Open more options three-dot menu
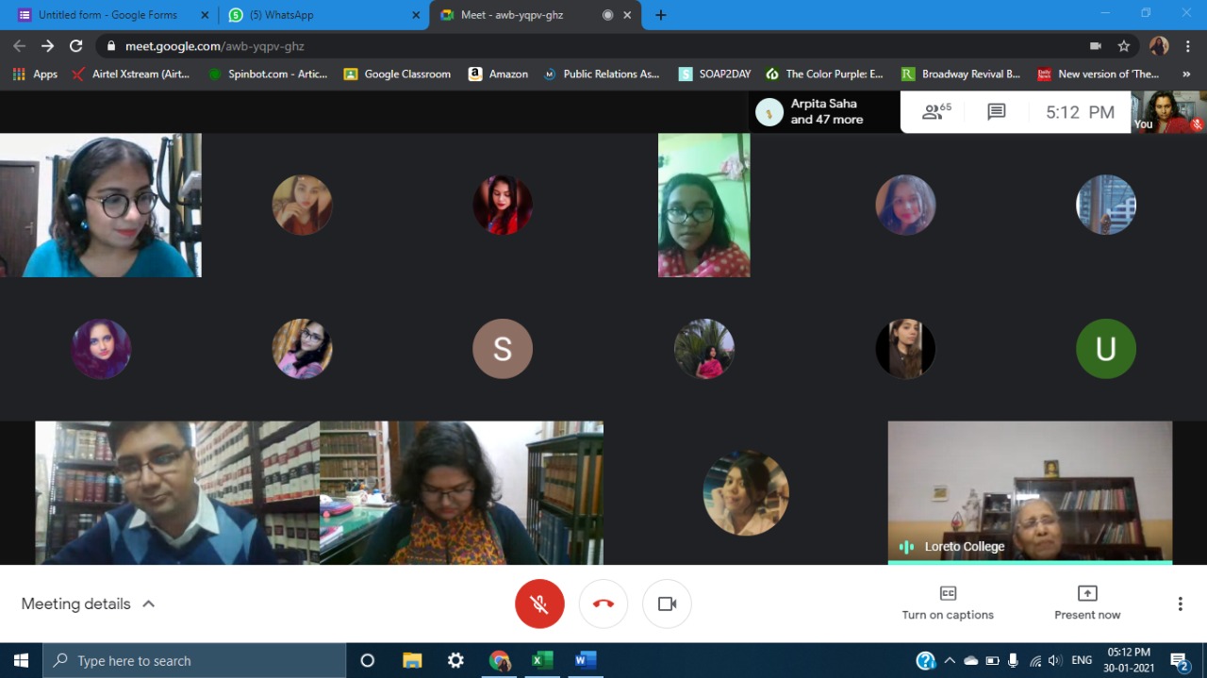This screenshot has width=1207, height=678. tap(1180, 604)
